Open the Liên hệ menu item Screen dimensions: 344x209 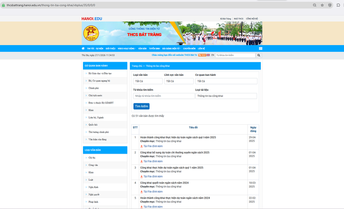201,48
